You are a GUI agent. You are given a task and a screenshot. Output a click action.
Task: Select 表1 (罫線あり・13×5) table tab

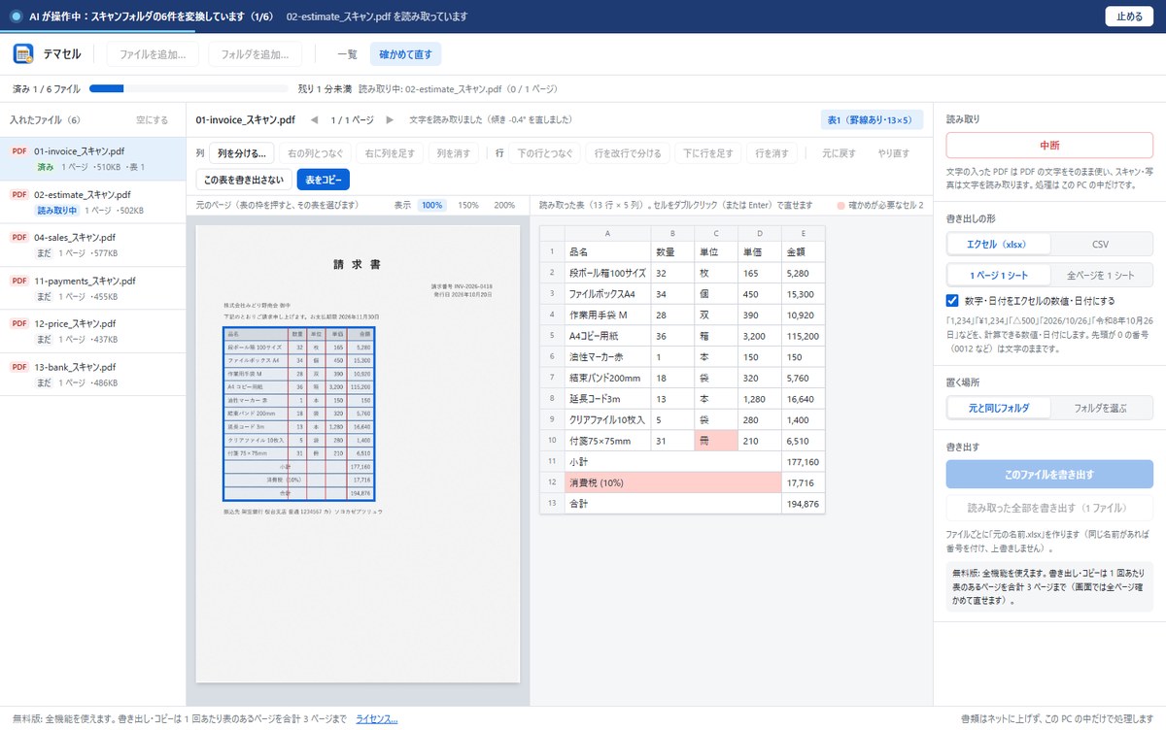pyautogui.click(x=872, y=120)
